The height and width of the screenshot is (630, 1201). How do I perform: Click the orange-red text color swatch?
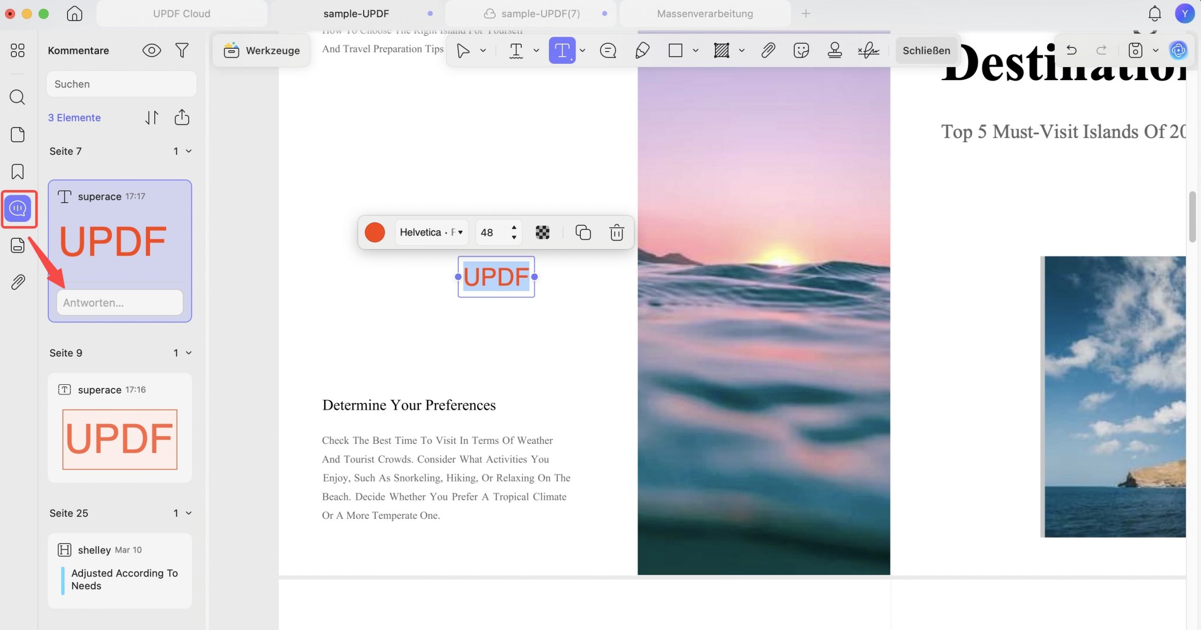(x=375, y=232)
